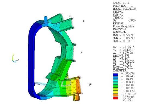Click the dark blue legend swatch
148x112 pixels.
click(x=115, y=75)
